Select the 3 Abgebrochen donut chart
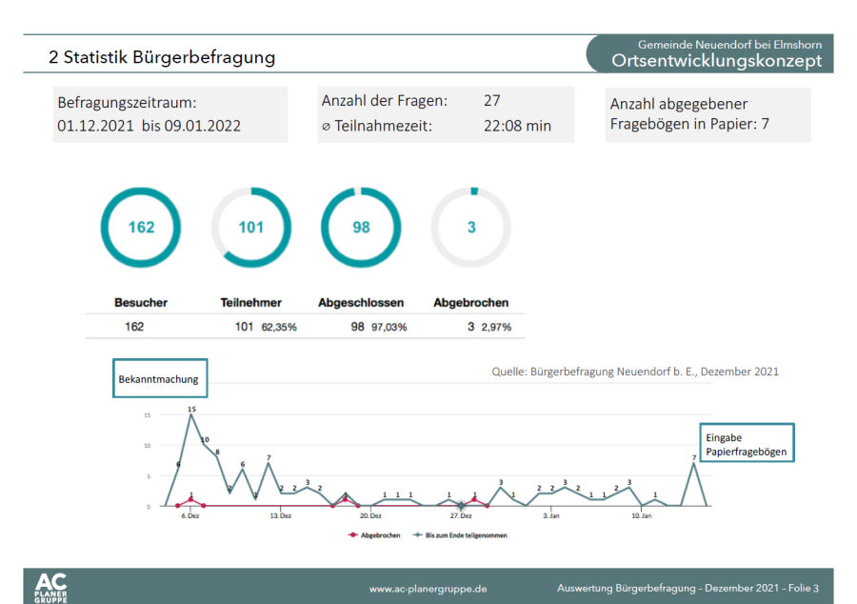This screenshot has width=857, height=604. 470,227
